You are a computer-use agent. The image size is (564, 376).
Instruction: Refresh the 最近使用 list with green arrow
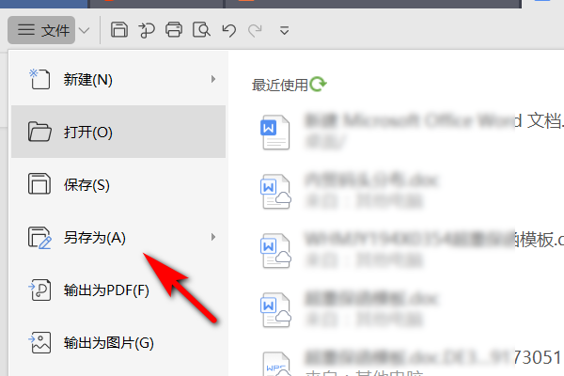[319, 84]
